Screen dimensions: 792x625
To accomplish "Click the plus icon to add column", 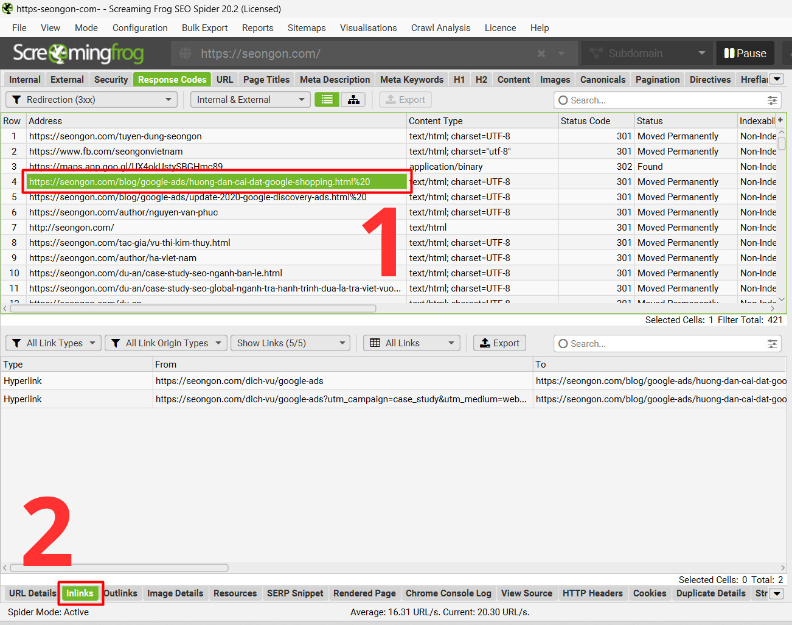I will pyautogui.click(x=780, y=120).
